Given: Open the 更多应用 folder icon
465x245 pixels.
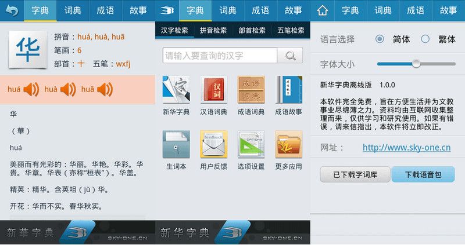Looking at the screenshot, I should coord(288,144).
